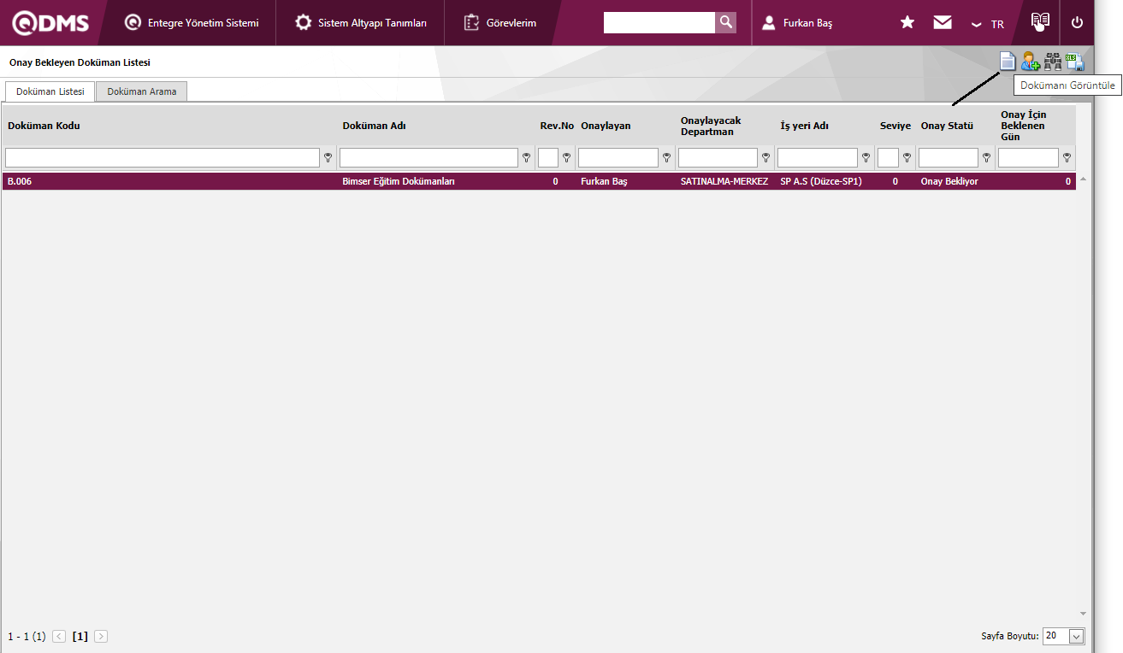The image size is (1123, 653).
Task: Click filter icon beside Onaylayan field
Action: click(666, 158)
